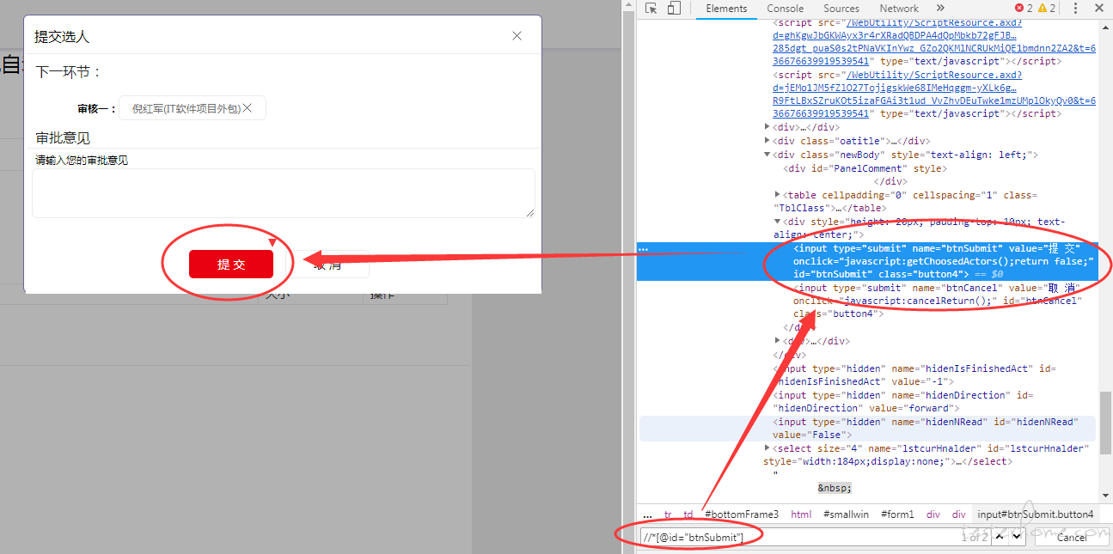Select the #form1 breadcrumb
Screen dimensions: 1113x554
point(898,514)
